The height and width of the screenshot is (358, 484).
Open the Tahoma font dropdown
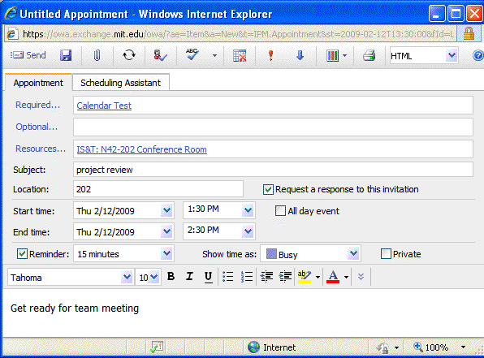click(x=127, y=277)
